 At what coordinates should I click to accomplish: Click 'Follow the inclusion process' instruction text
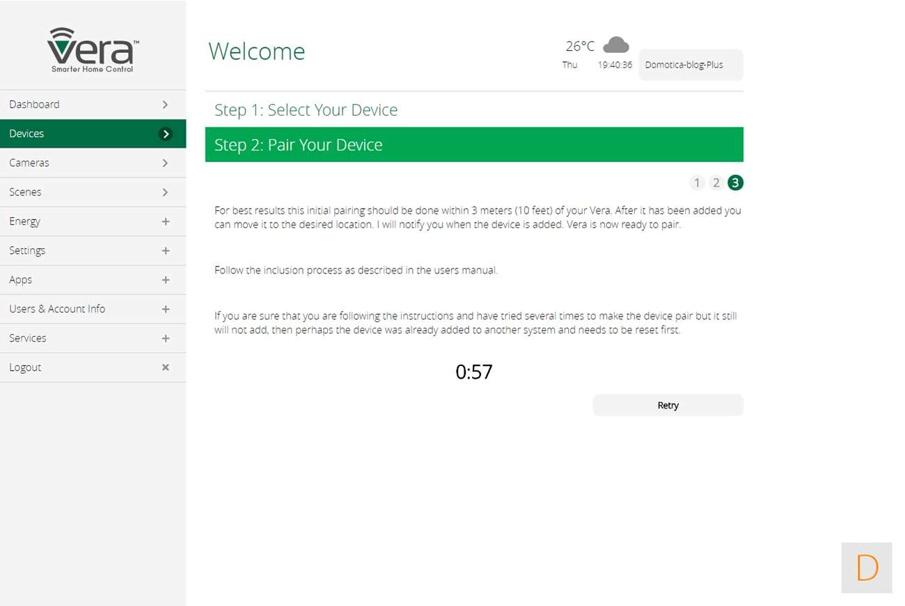356,270
